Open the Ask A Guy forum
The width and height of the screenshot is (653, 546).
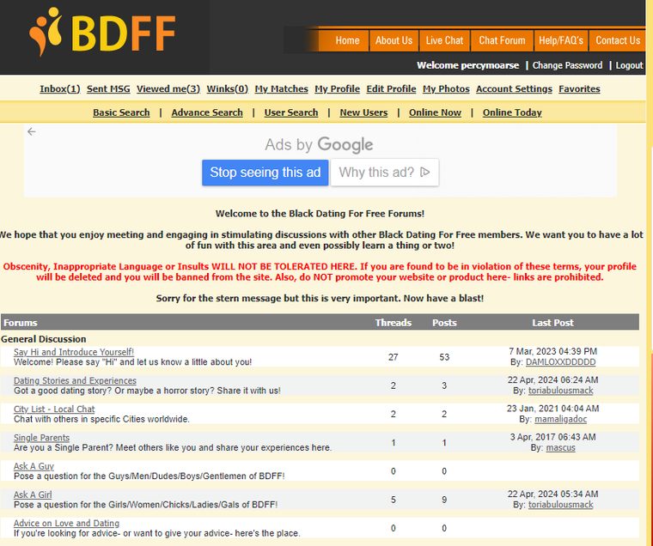coord(34,466)
